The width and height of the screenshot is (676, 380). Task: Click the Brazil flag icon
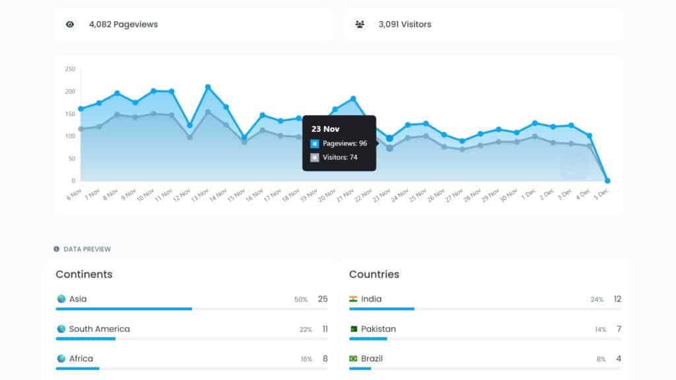(353, 358)
